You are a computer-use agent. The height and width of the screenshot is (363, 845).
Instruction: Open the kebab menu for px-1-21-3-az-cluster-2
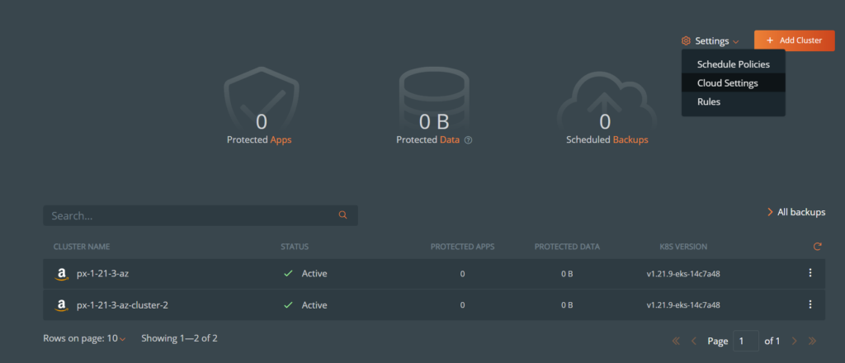(x=810, y=304)
